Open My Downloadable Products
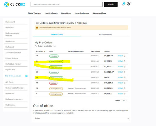Image resolution: width=156 pixels, height=126 pixels. click(12, 34)
